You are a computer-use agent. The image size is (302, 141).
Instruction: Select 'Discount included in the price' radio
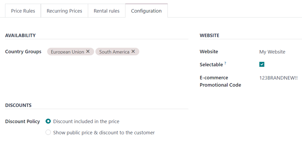click(x=48, y=121)
